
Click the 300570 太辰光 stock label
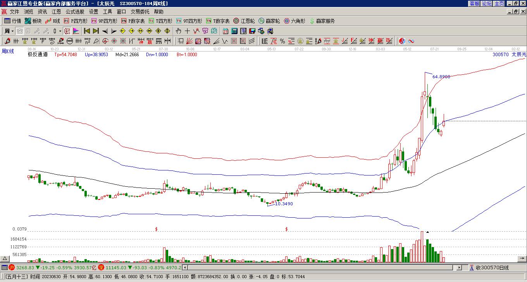pos(509,55)
